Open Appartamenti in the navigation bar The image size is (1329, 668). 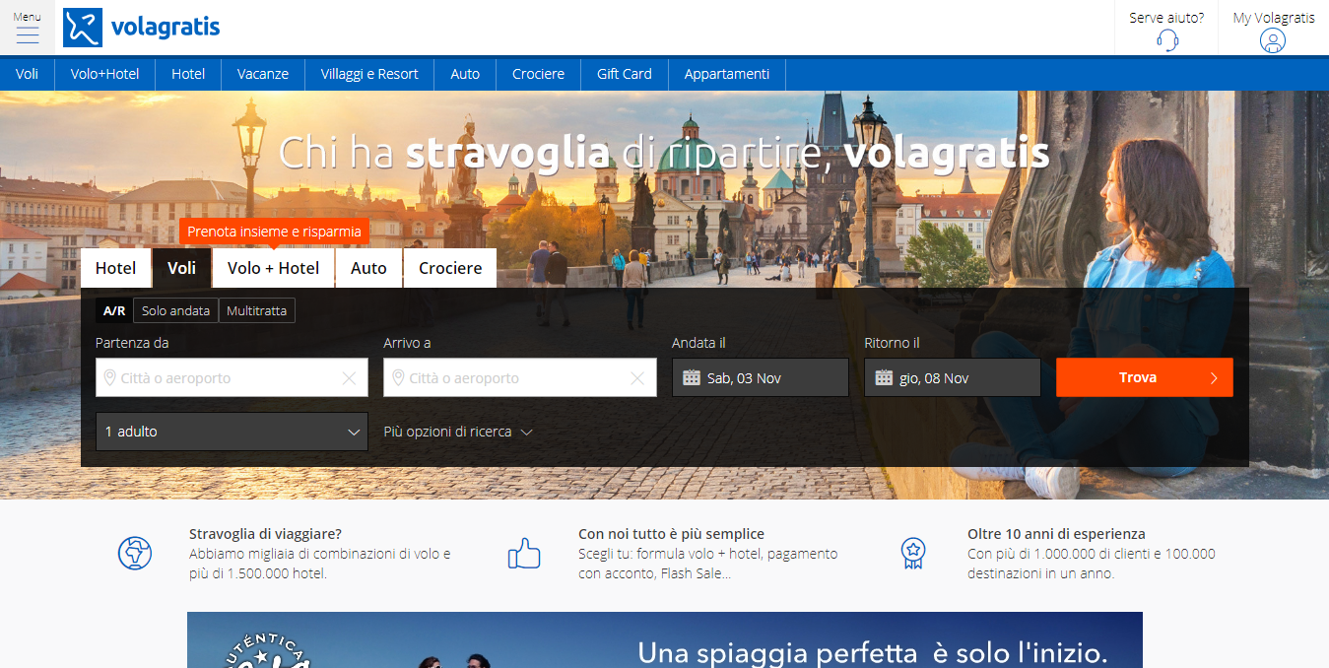click(x=727, y=74)
